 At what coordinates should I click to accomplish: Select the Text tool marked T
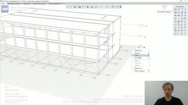(185, 34)
